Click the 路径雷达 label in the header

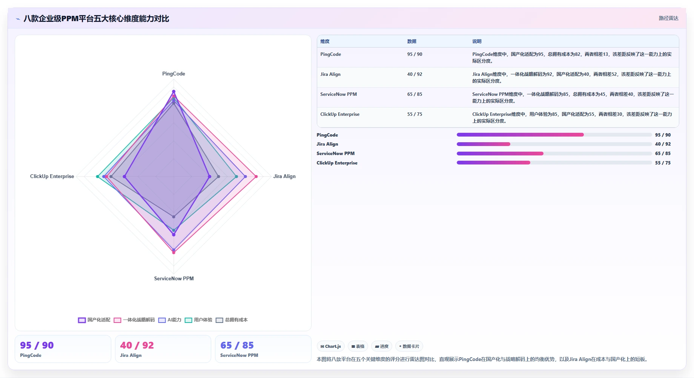(x=668, y=18)
